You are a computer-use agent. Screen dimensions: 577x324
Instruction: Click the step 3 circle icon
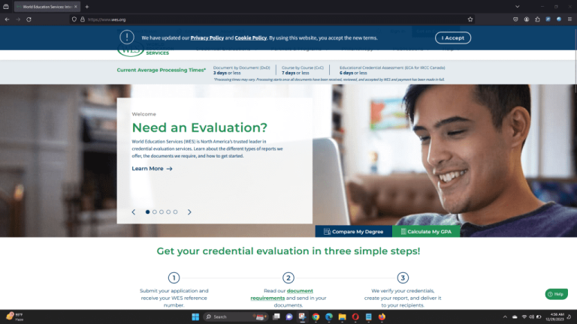[403, 277]
